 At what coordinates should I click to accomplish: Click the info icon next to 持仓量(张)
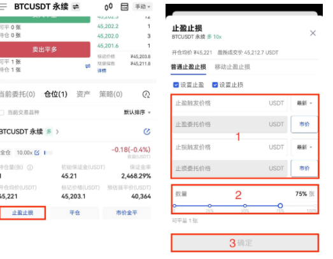30,168
